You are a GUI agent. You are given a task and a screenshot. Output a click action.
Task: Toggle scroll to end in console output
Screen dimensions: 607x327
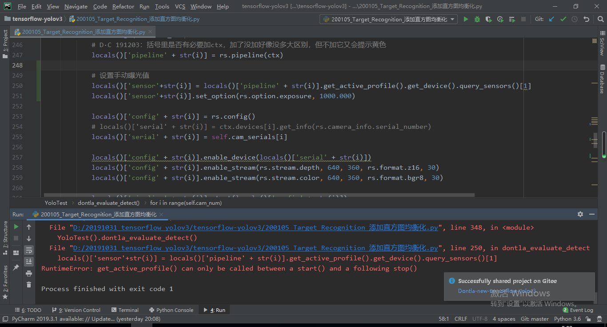(29, 261)
